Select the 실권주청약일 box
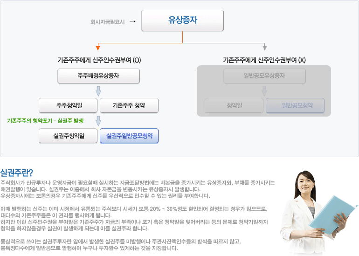Screen dimensions: 359x256 pyautogui.click(x=69, y=136)
